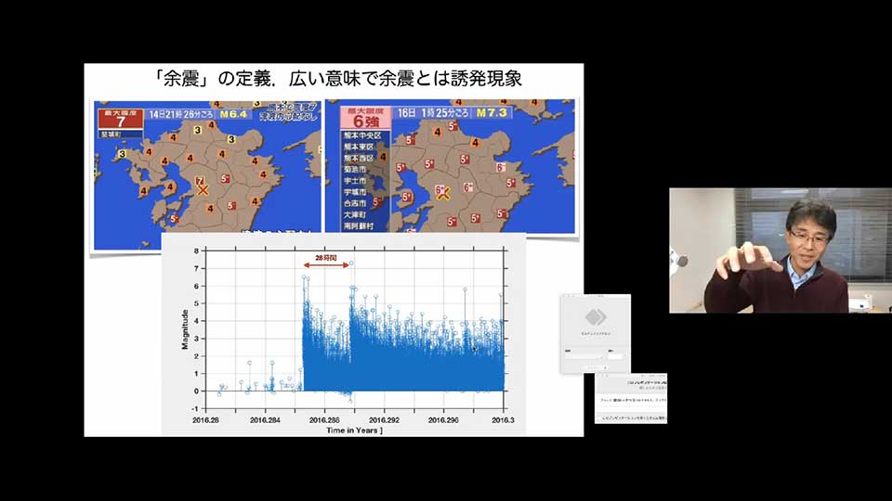Click the 14日21時26分ごろ timestamp
The width and height of the screenshot is (892, 501).
point(181,114)
